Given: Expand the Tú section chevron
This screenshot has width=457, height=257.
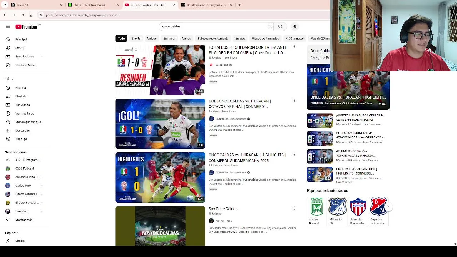Looking at the screenshot, I should coord(12,79).
